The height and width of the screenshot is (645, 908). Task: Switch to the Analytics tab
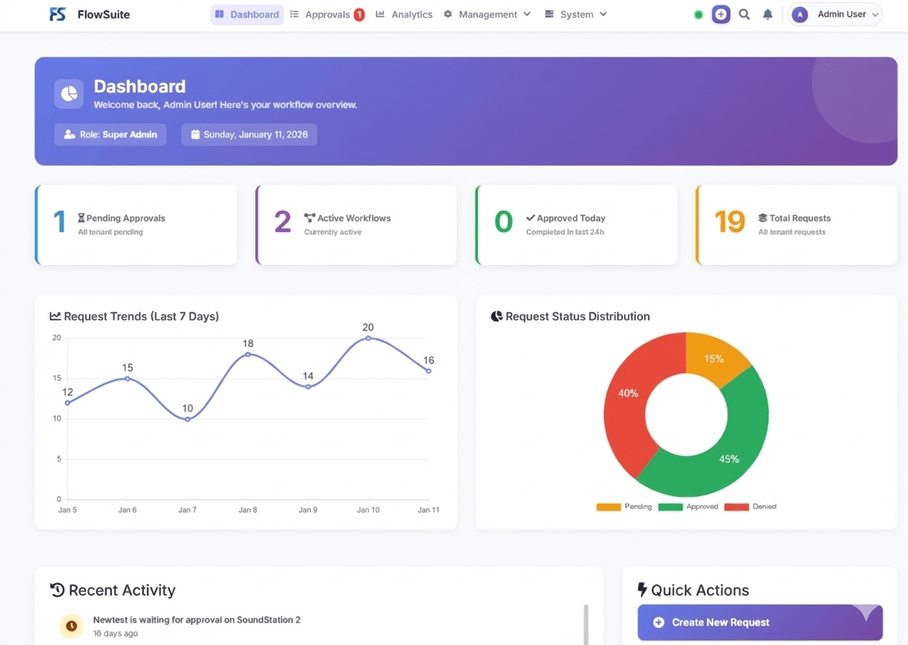[412, 13]
